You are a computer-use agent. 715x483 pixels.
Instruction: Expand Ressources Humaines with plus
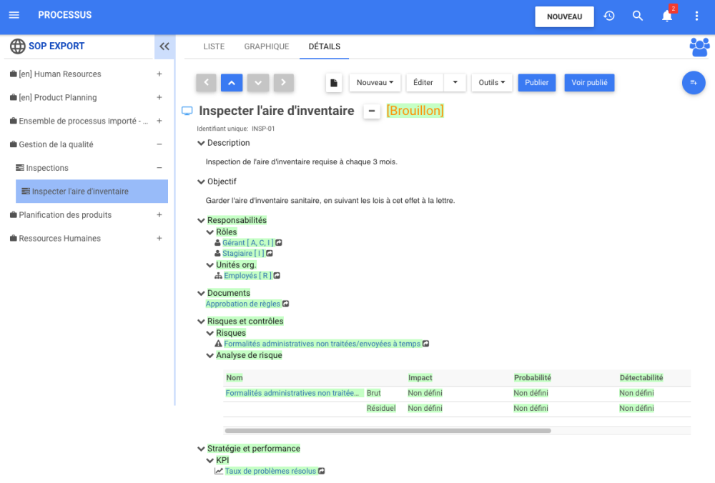159,239
